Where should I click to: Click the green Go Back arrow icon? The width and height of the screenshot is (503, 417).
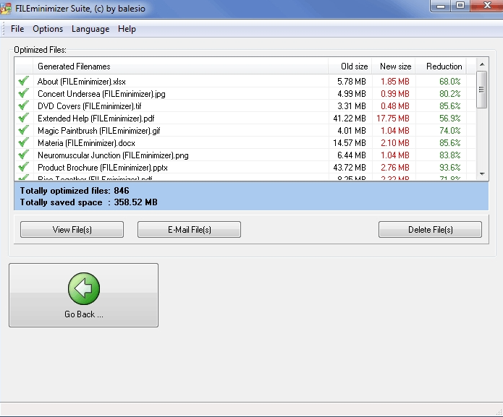(83, 289)
